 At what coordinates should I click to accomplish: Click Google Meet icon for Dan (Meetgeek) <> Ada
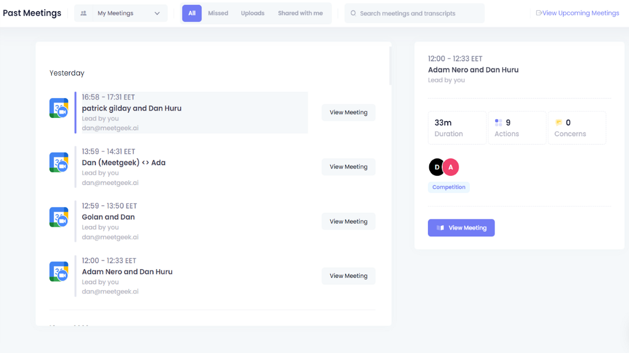[59, 162]
